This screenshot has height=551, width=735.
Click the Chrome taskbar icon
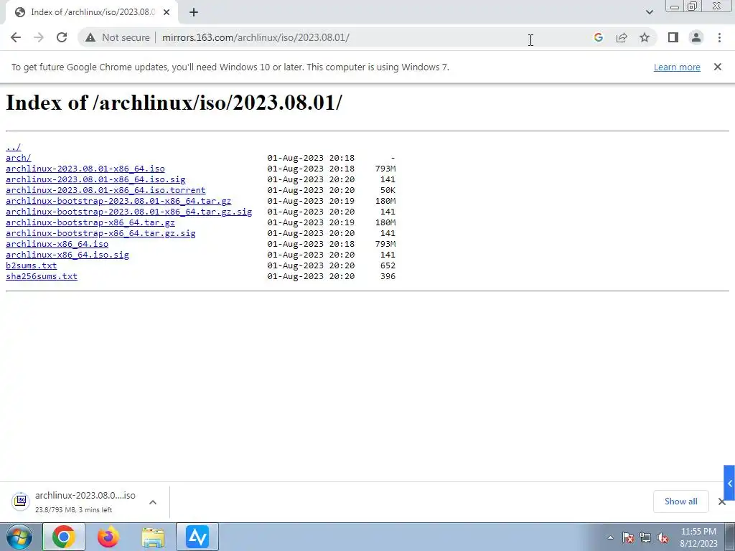[64, 537]
